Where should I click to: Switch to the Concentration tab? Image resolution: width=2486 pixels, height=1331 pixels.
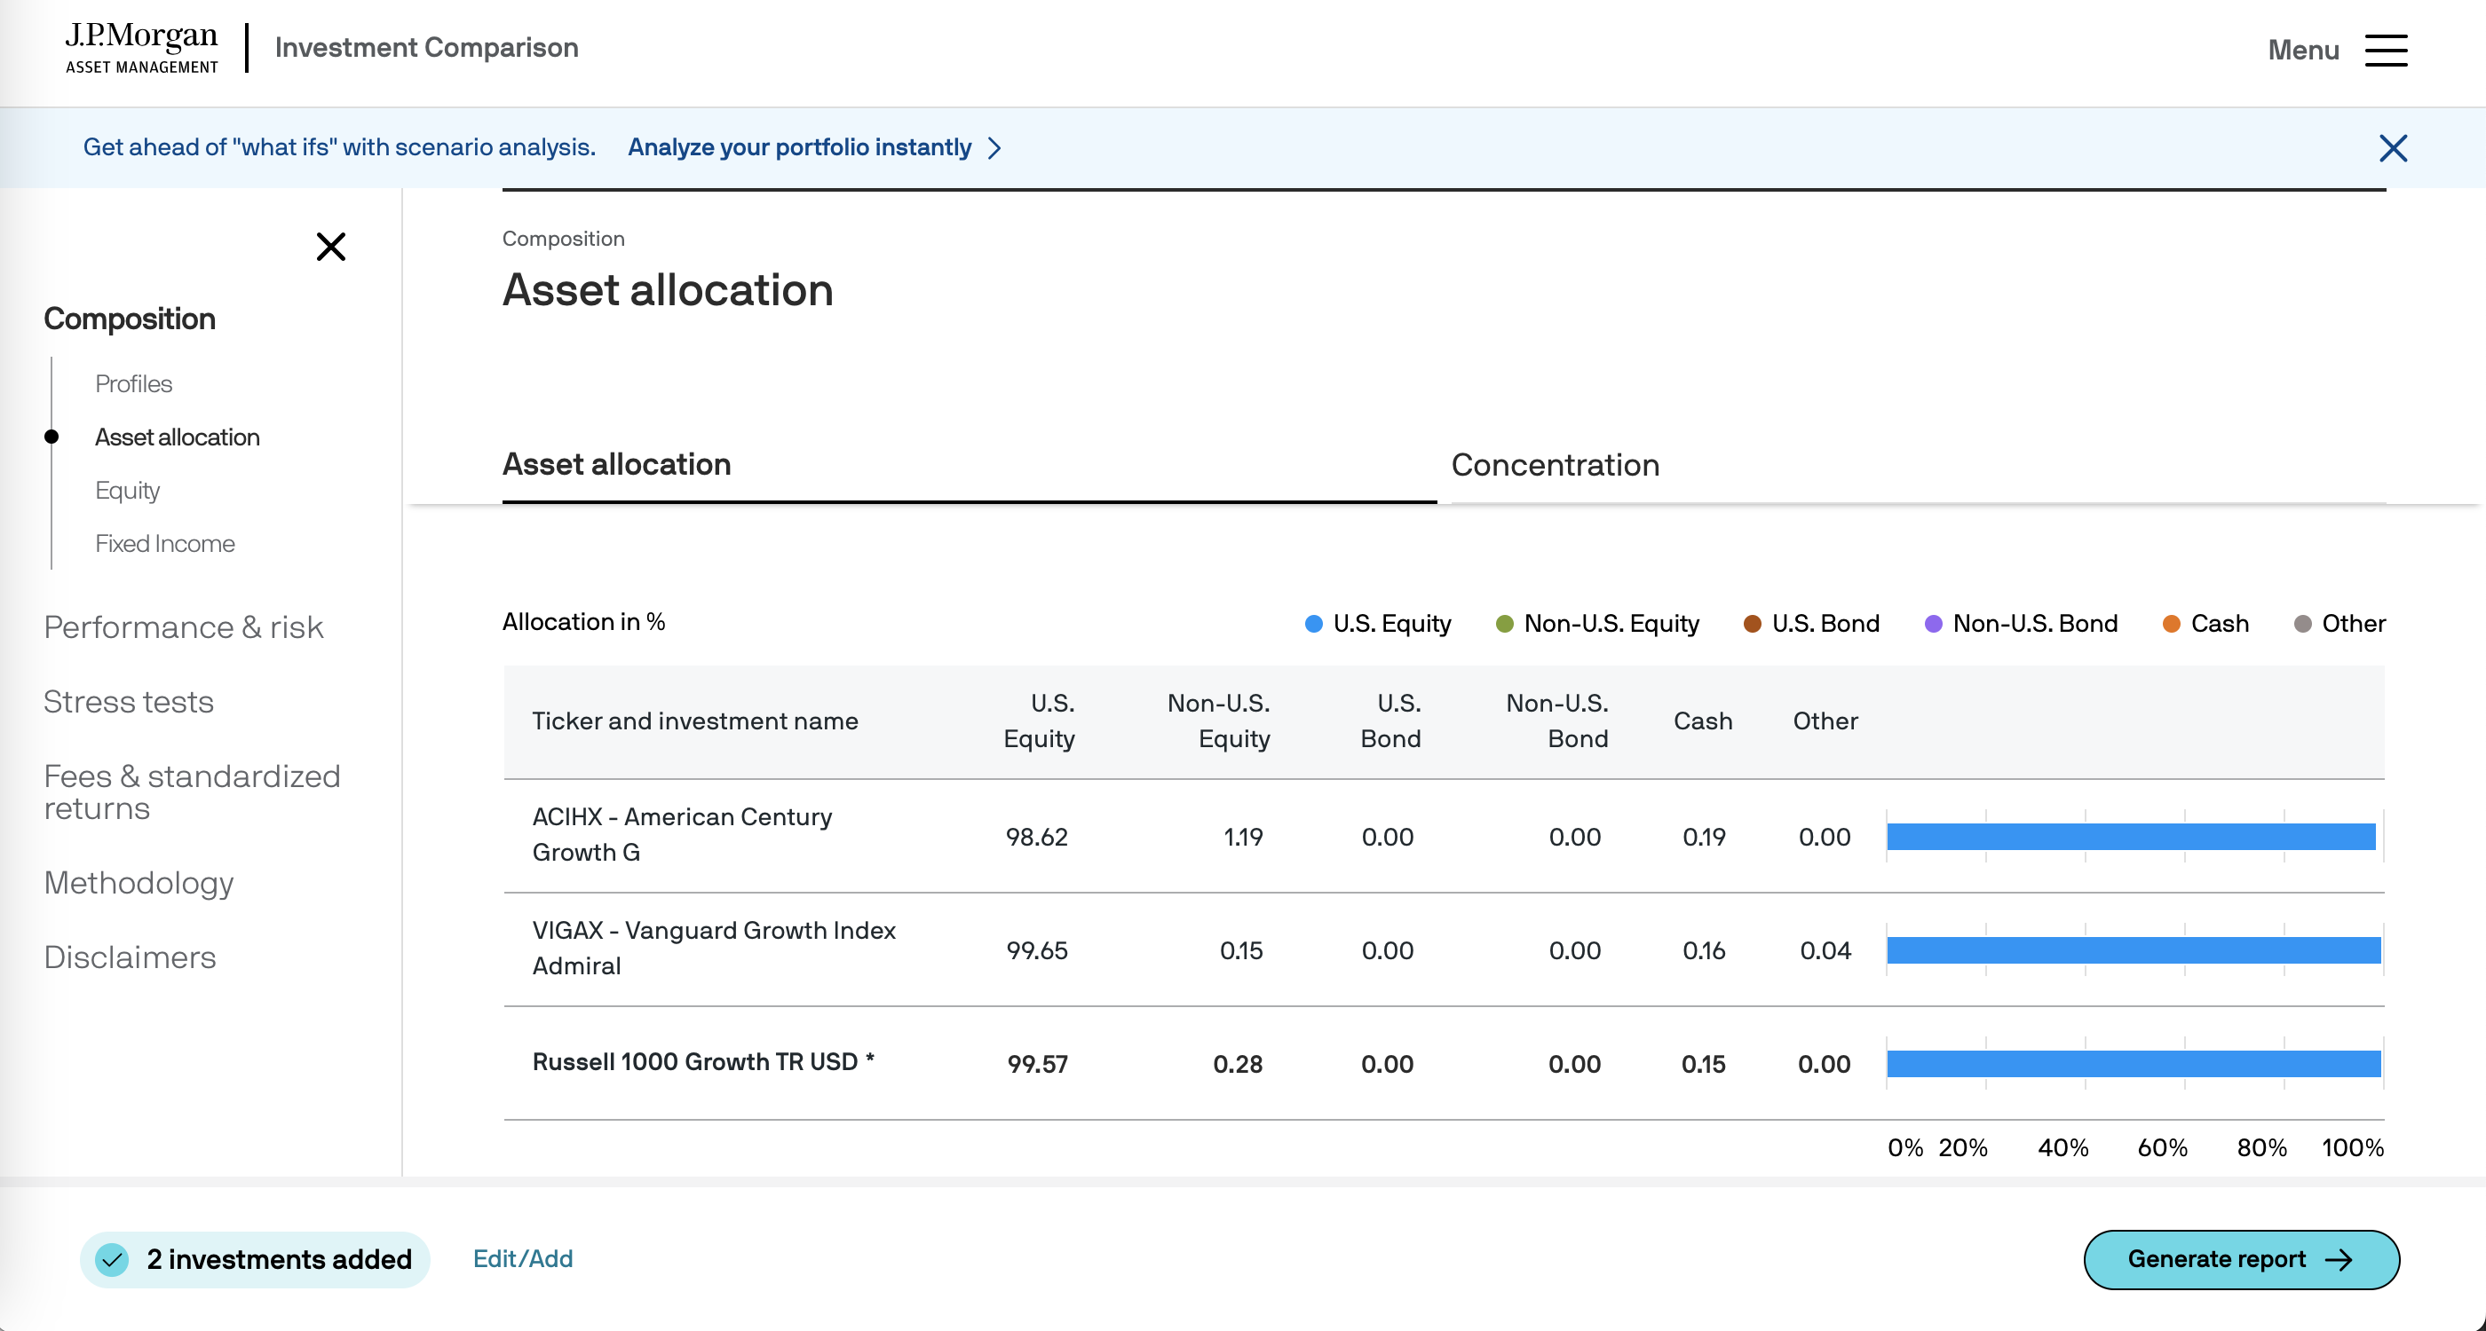(1555, 465)
